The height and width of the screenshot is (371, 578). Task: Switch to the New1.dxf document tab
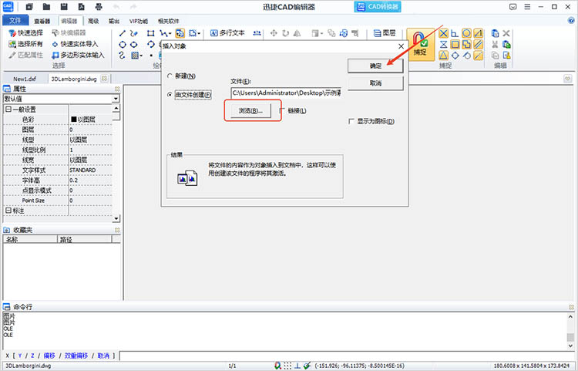pos(25,79)
